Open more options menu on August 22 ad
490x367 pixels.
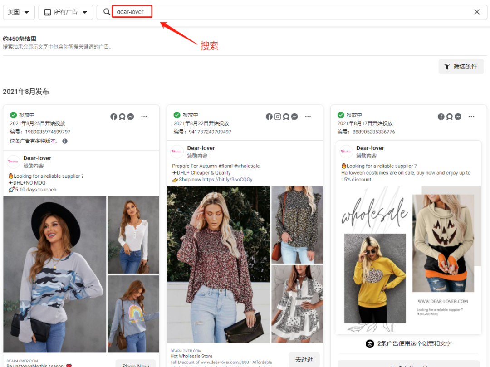(x=308, y=117)
